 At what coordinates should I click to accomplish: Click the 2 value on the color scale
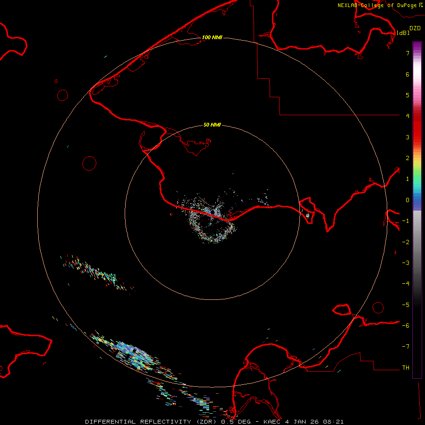tap(408, 158)
